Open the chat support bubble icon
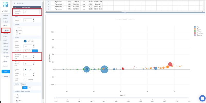Viewport: 206px width, 103px height. pyautogui.click(x=202, y=98)
